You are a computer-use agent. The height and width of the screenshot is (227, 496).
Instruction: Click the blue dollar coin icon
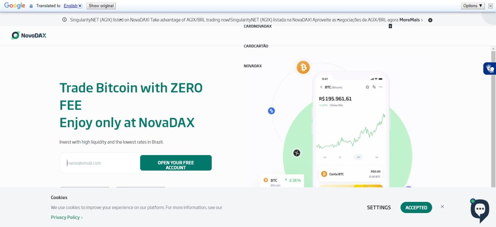tap(271, 111)
